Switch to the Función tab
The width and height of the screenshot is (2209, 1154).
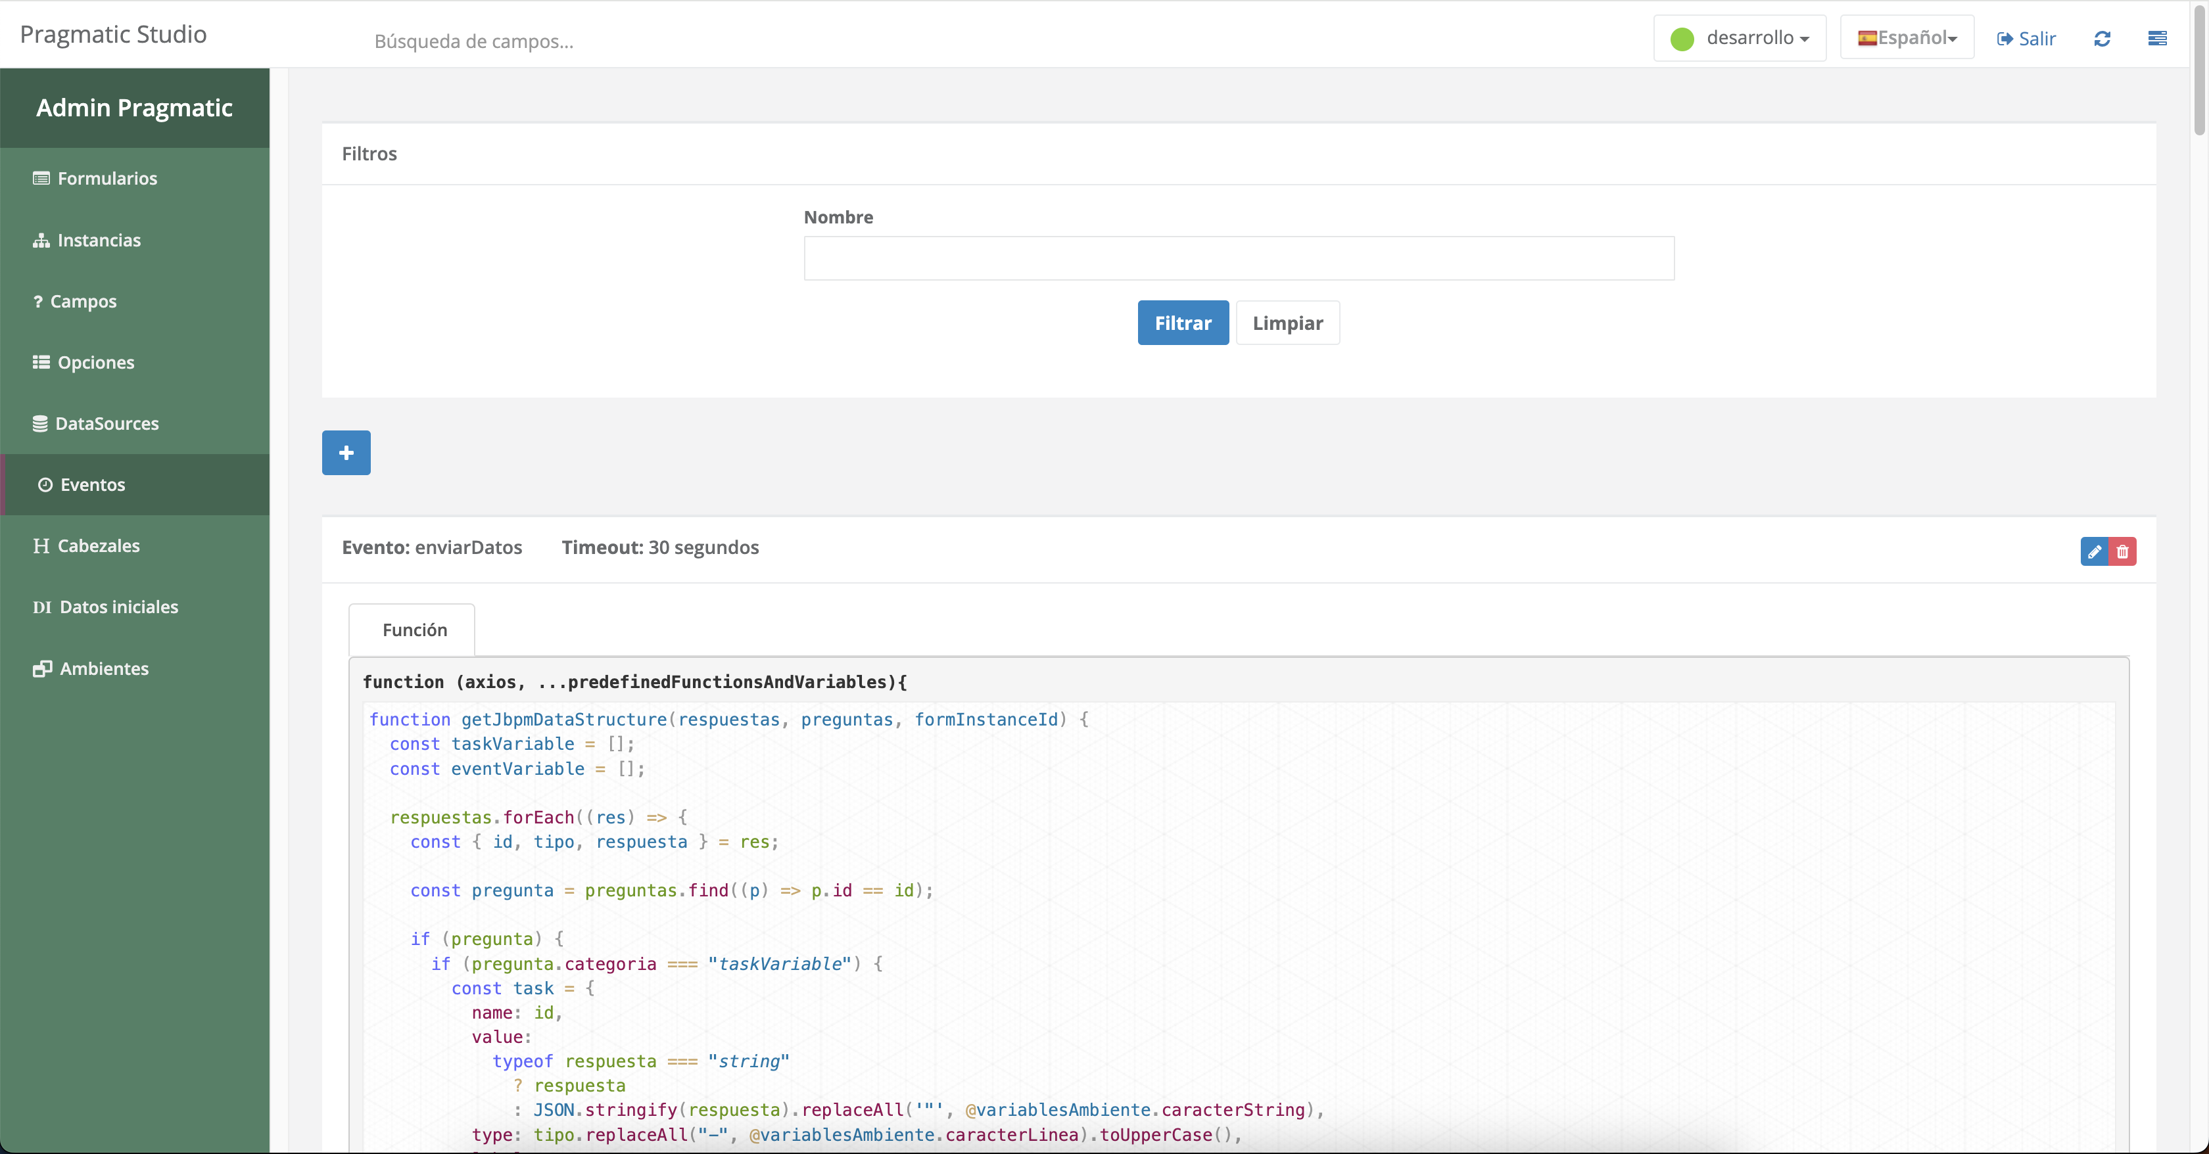[412, 630]
